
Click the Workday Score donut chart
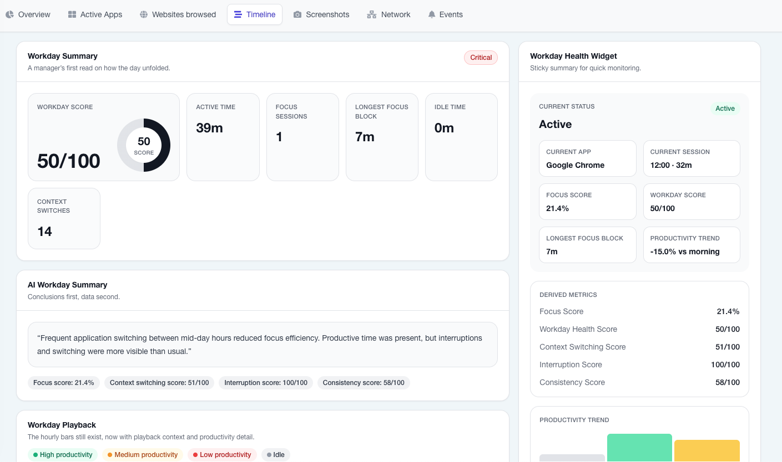[144, 145]
